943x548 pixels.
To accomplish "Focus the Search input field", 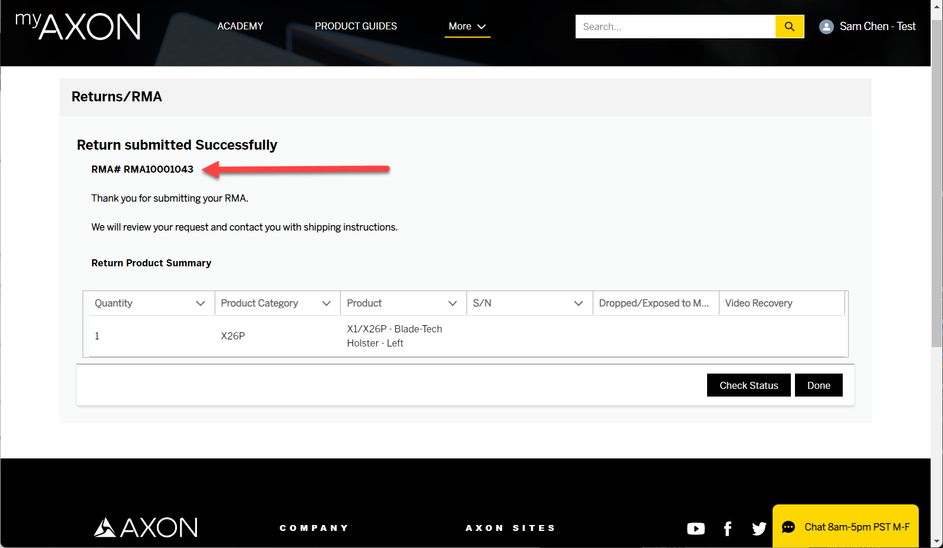I will click(675, 27).
